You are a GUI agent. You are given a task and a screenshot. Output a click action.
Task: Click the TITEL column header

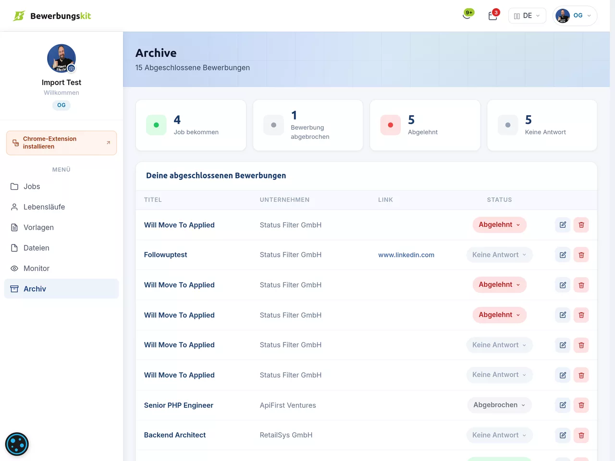coord(153,200)
